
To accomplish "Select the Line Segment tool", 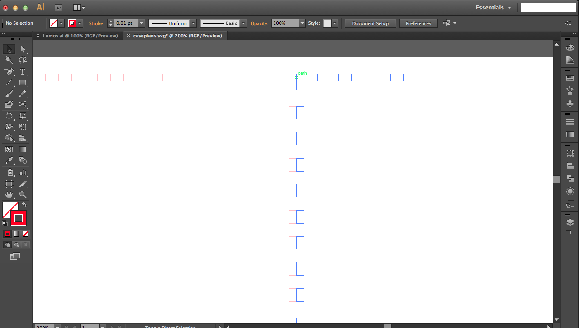I will (x=9, y=83).
